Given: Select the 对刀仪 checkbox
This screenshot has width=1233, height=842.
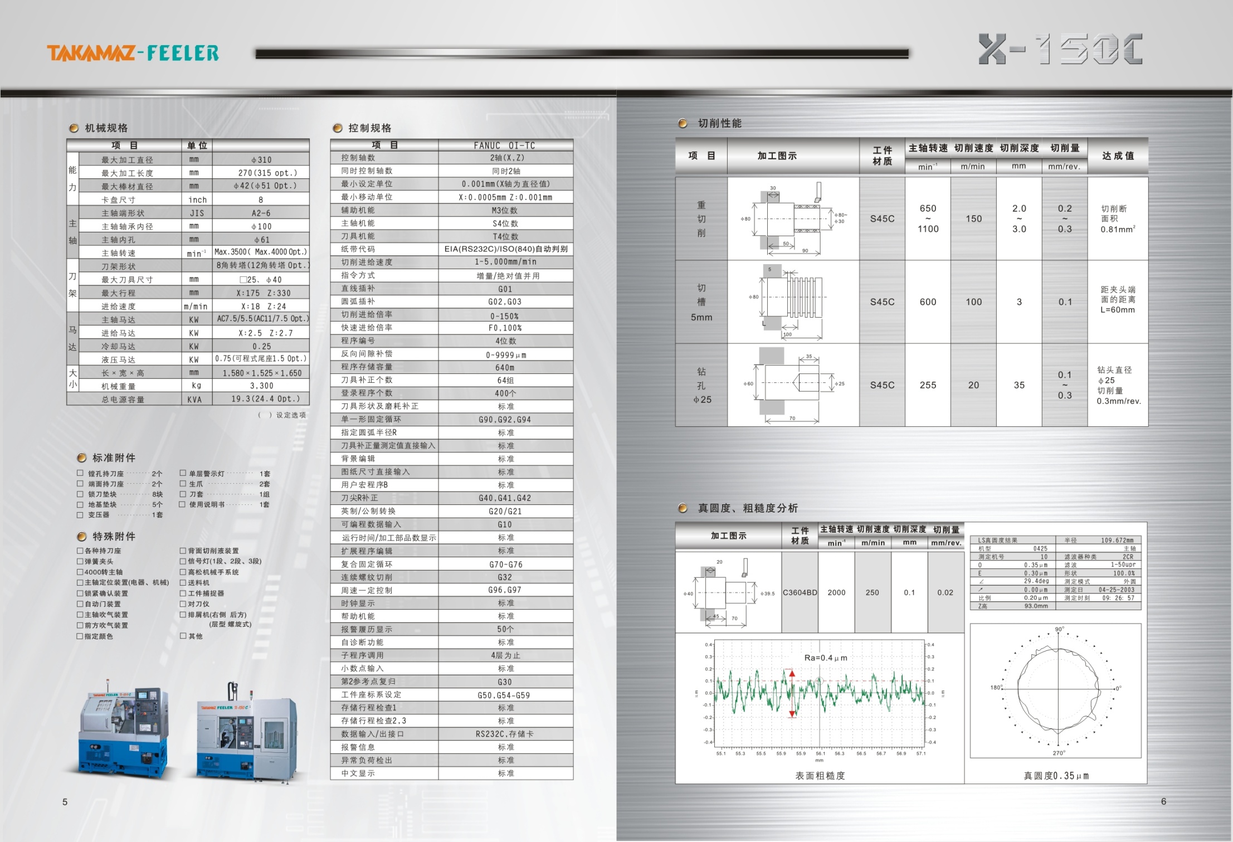Looking at the screenshot, I should click(183, 603).
